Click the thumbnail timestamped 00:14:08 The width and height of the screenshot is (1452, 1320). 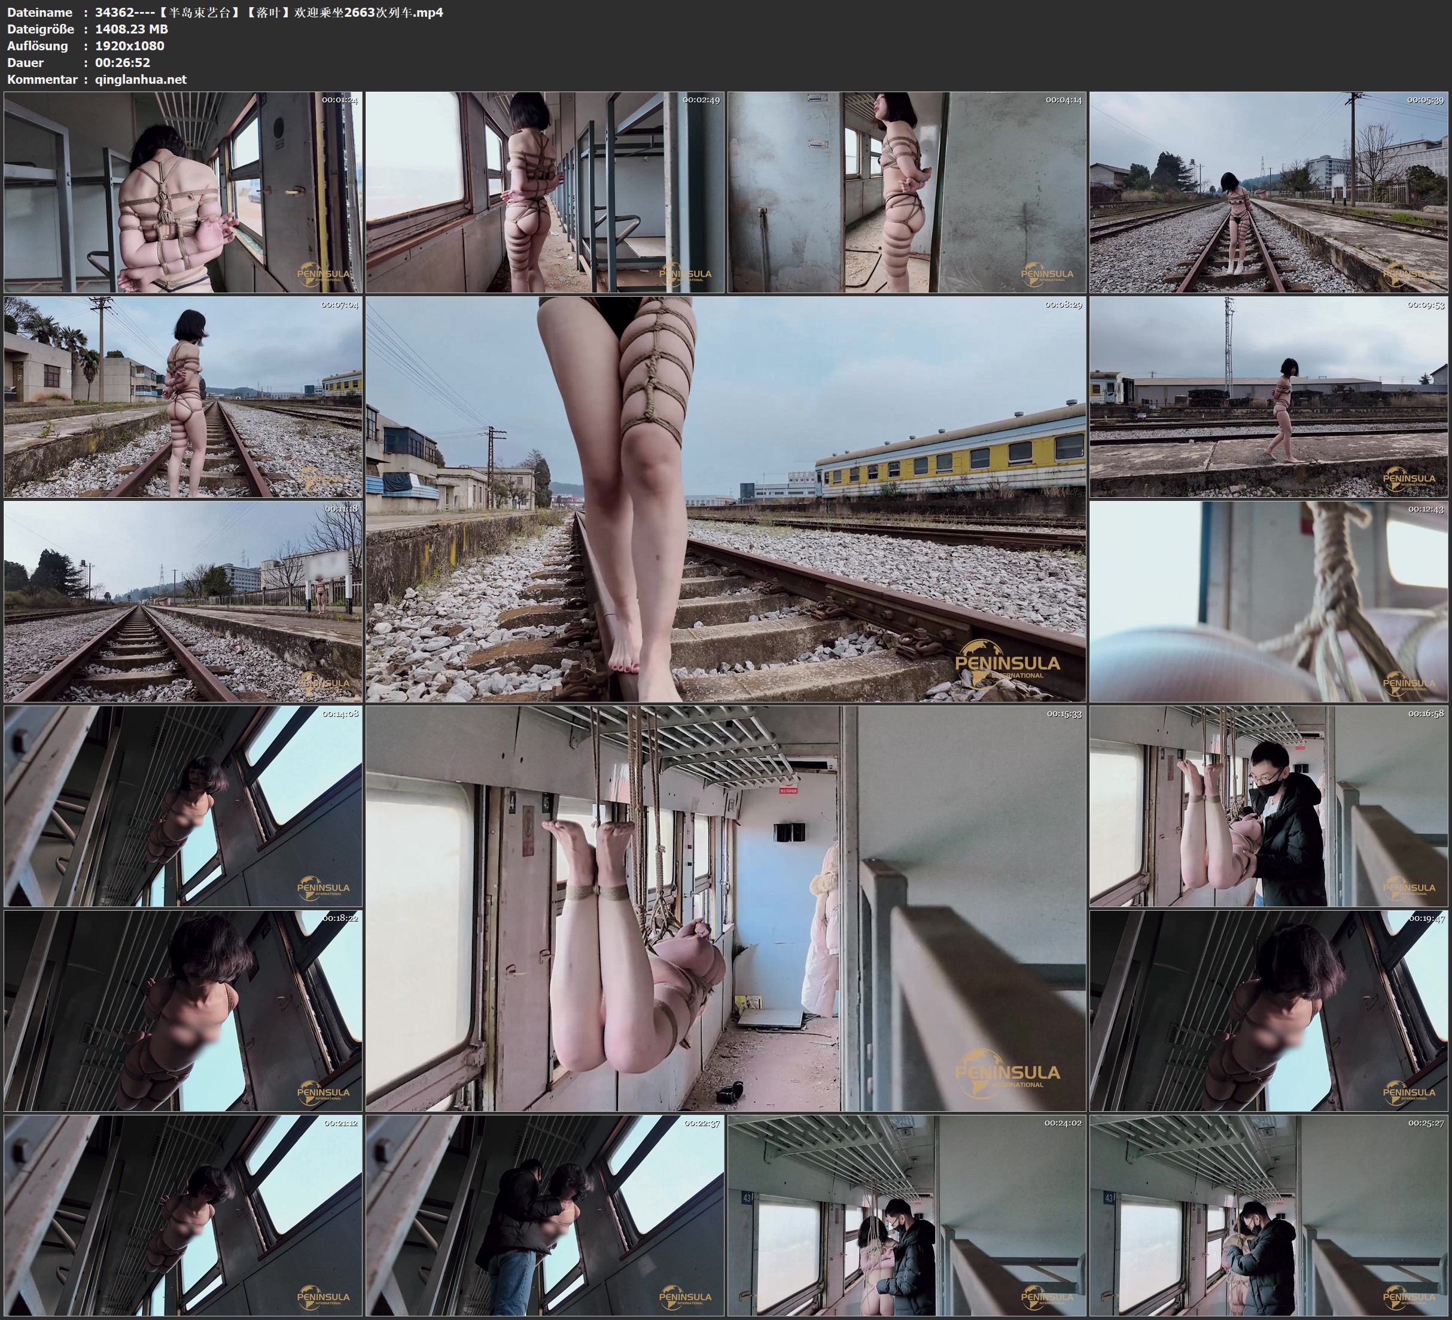[x=183, y=805]
